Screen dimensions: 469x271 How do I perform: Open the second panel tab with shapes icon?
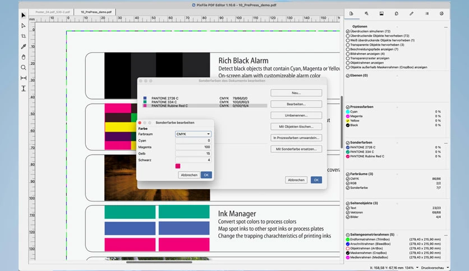(366, 14)
